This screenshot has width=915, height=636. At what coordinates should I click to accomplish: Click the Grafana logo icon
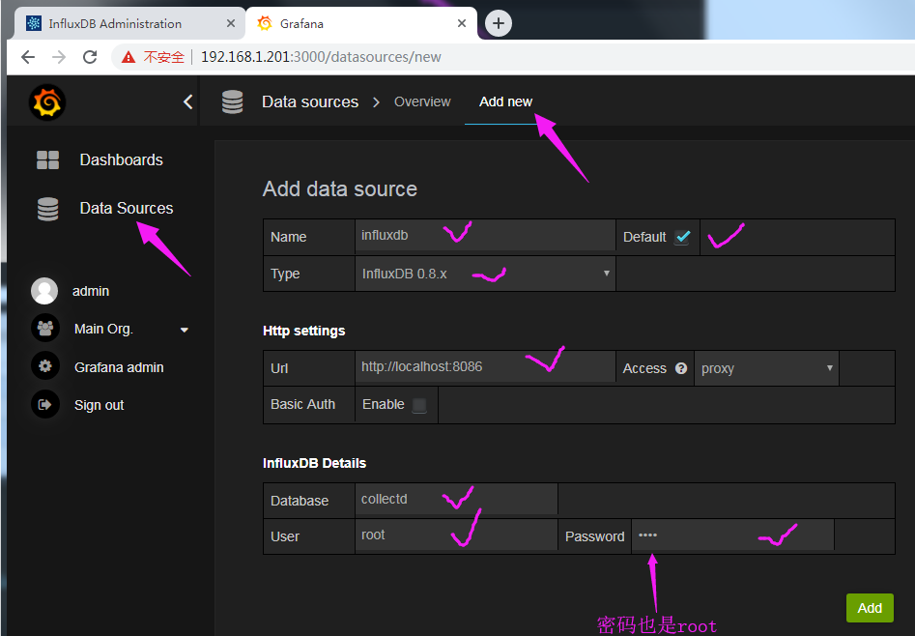click(x=47, y=102)
